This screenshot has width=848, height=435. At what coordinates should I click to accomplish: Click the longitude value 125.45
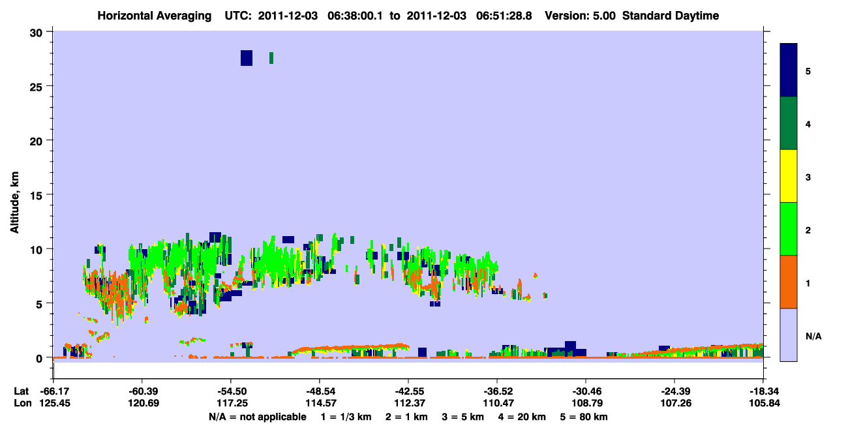click(x=53, y=403)
